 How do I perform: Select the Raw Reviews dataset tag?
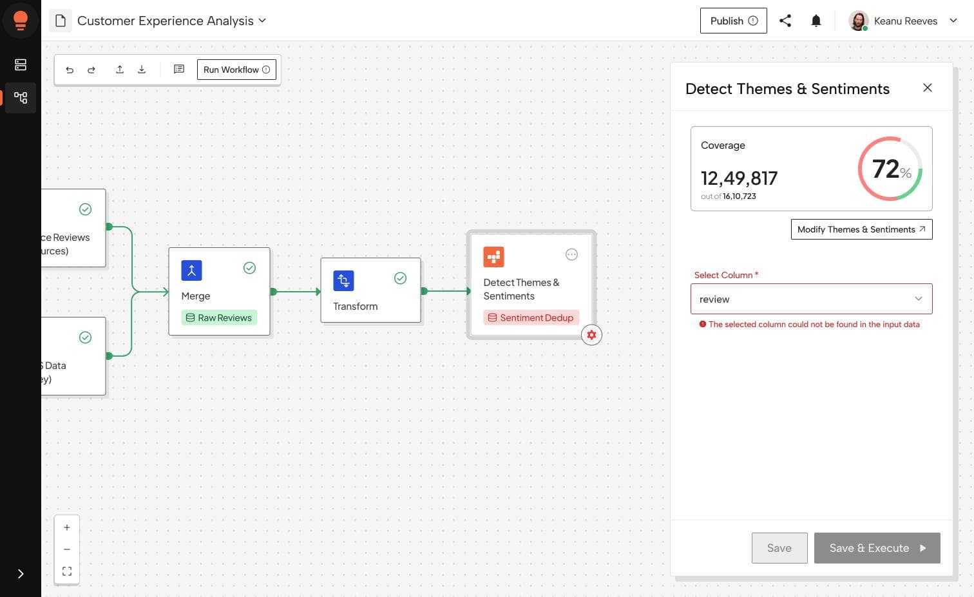point(219,317)
